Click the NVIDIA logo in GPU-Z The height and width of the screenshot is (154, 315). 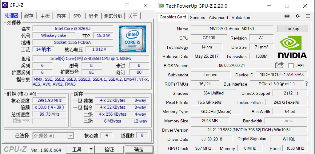(x=292, y=47)
